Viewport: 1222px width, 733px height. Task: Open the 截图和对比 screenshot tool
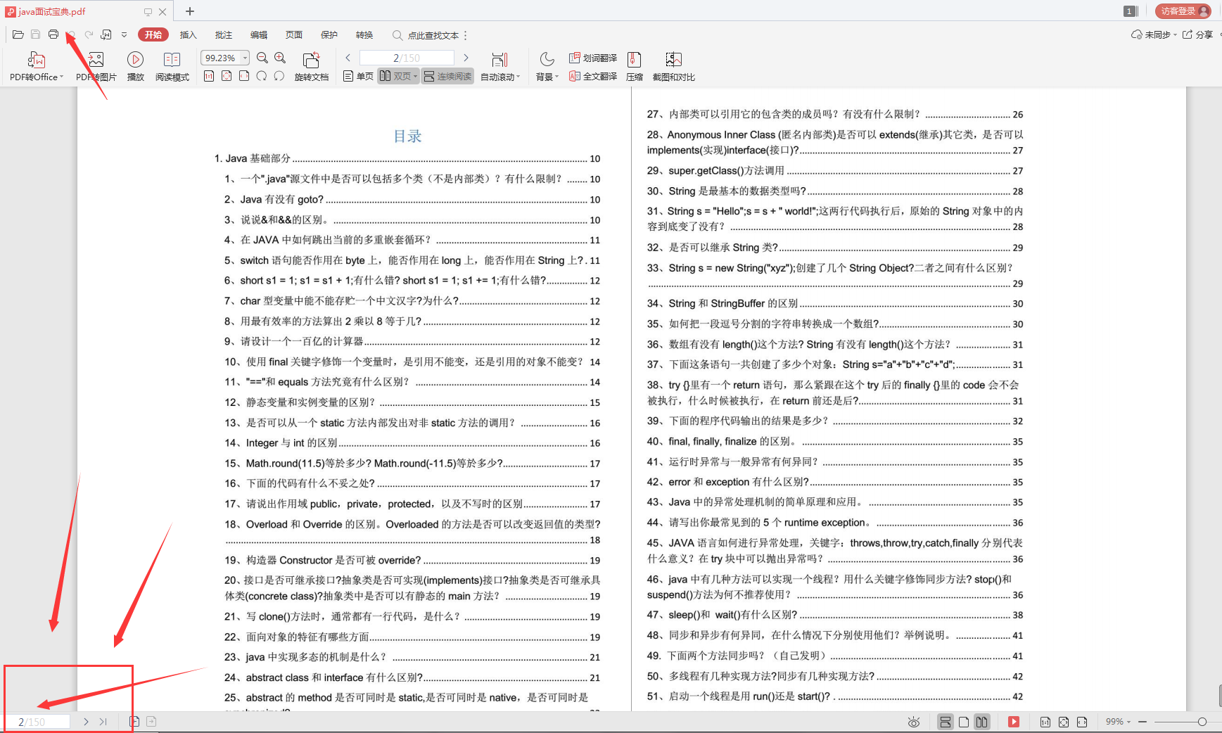click(673, 65)
